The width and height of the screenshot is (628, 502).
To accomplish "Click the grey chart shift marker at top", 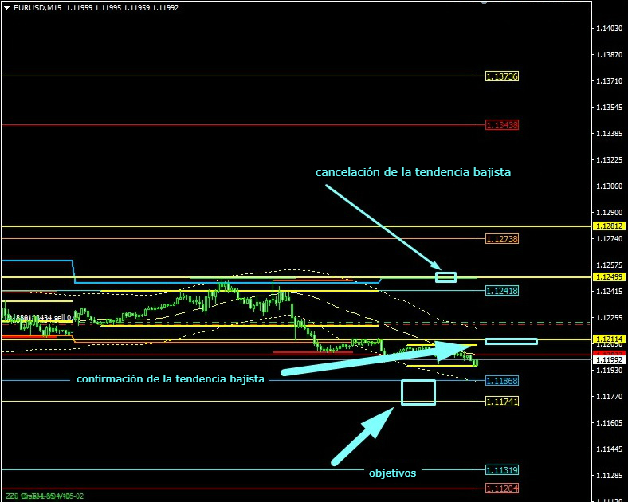I will (484, 2).
